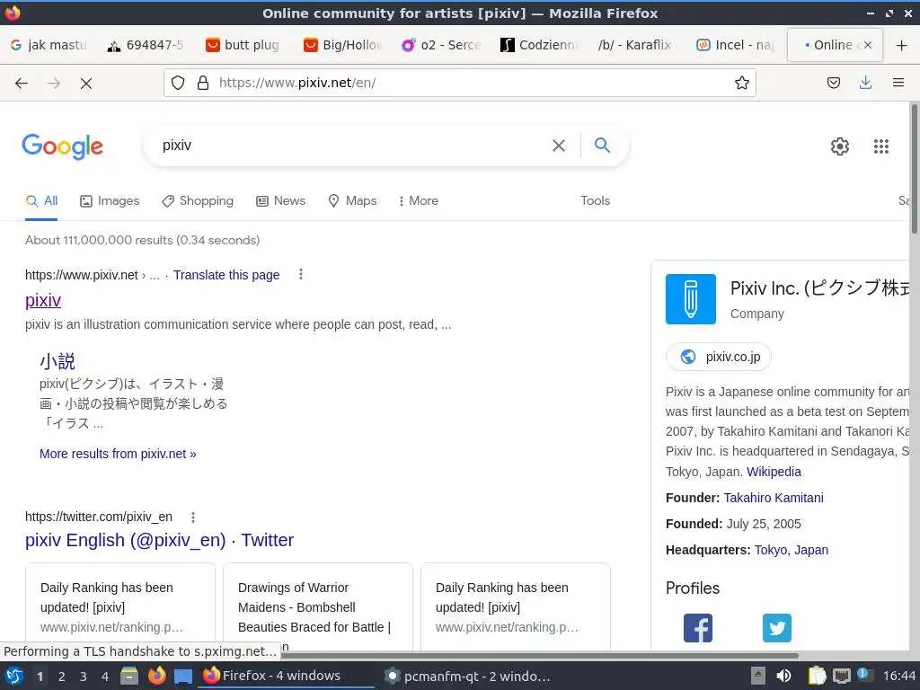Viewport: 920px width, 690px height.
Task: Open options menu for the twitter.com result
Action: point(192,517)
